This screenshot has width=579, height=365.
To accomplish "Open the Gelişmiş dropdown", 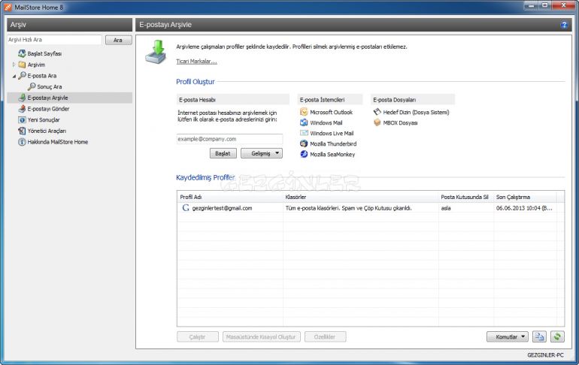I will tap(262, 153).
